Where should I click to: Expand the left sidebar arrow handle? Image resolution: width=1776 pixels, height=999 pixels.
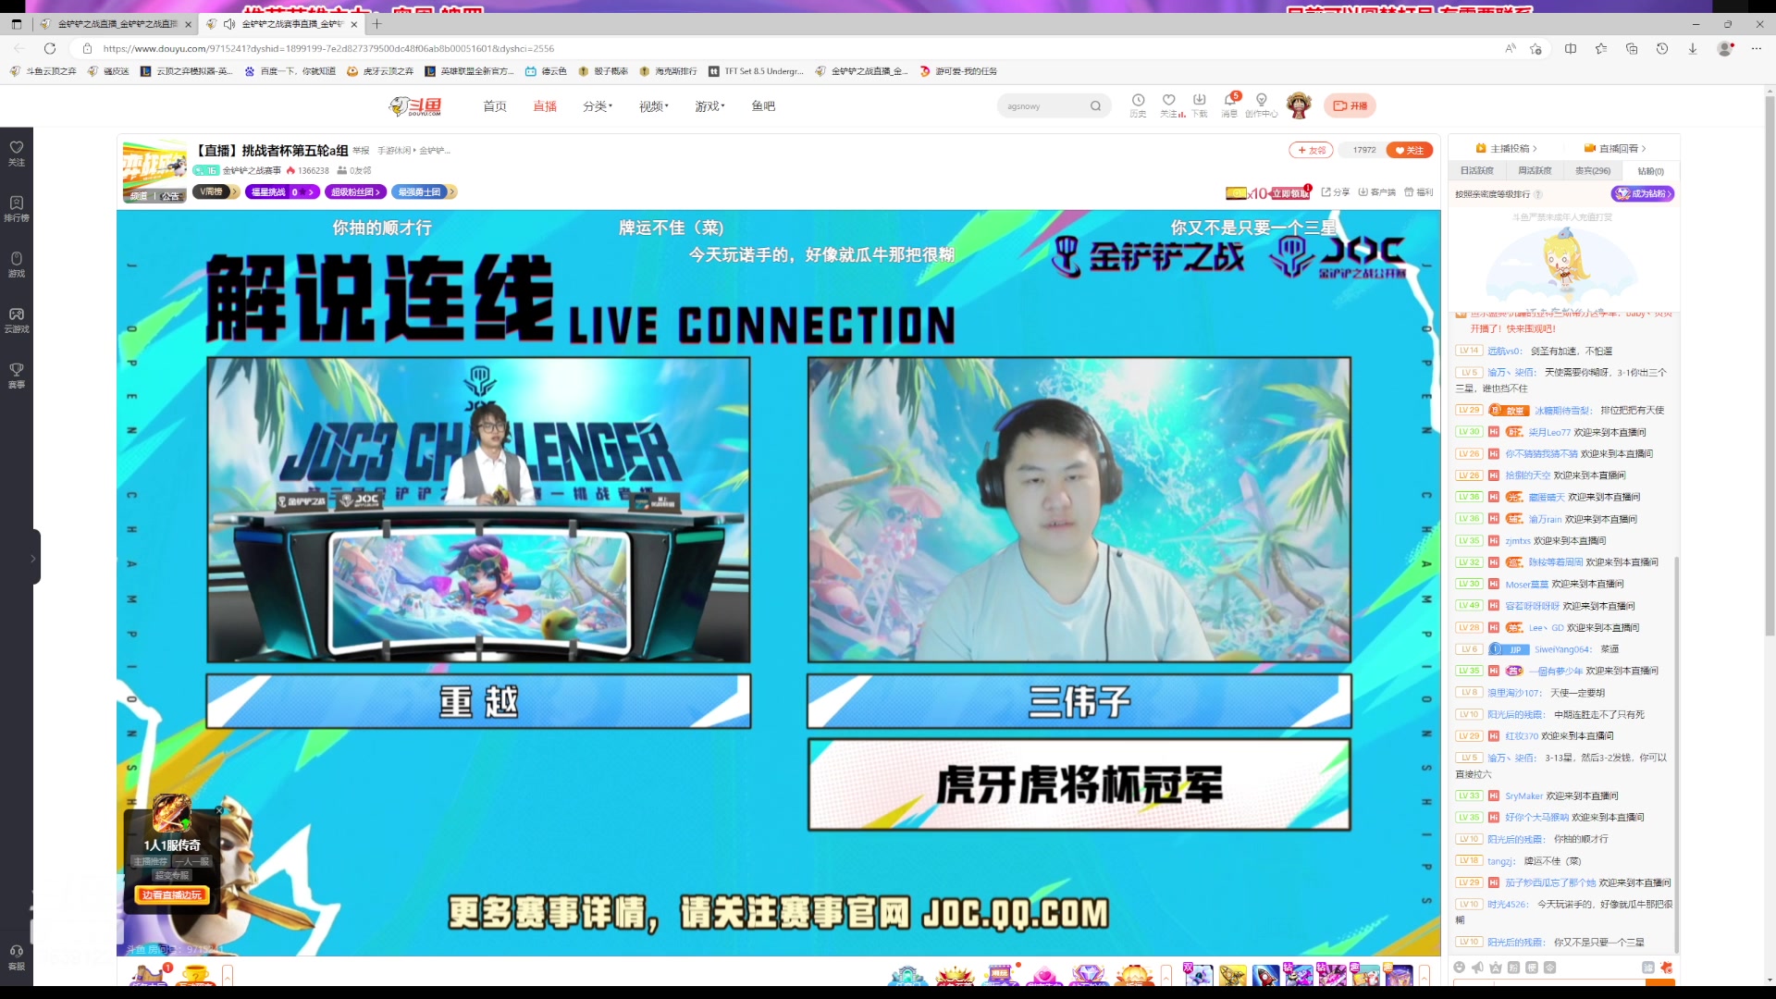pyautogui.click(x=33, y=558)
